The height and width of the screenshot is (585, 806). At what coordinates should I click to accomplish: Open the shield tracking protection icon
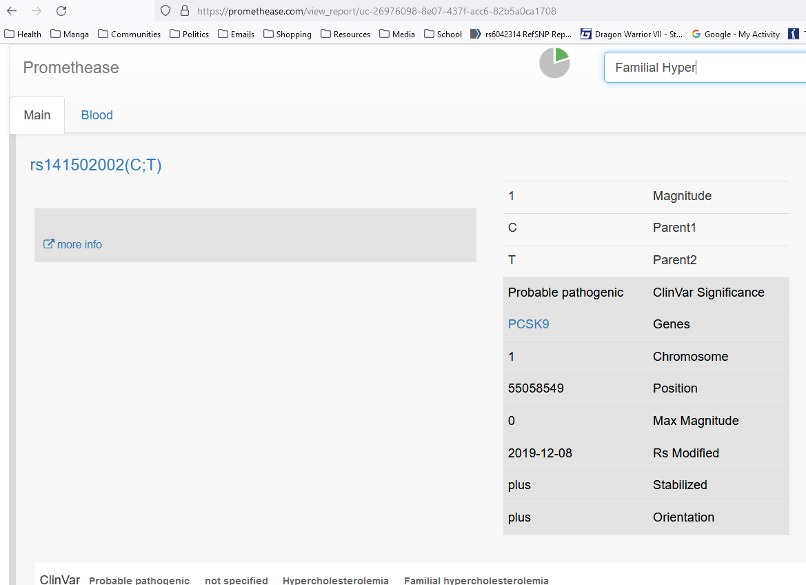click(x=165, y=11)
